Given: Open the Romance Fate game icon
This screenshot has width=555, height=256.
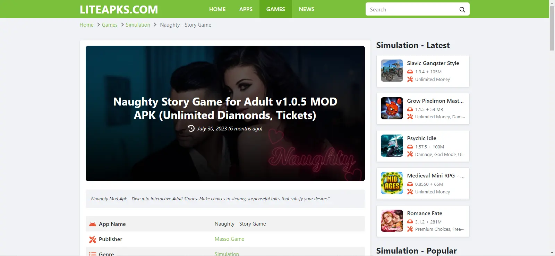Looking at the screenshot, I should coord(392,221).
